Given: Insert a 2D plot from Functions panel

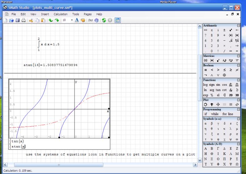Looking at the screenshot, I should coord(231,95).
